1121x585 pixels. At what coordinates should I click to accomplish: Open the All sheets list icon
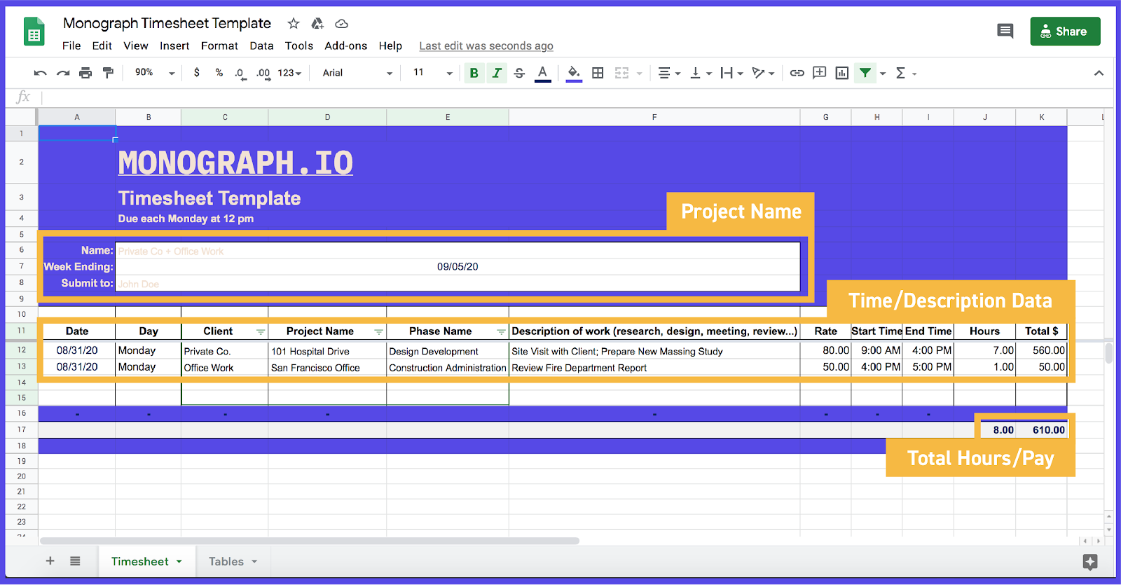pyautogui.click(x=75, y=561)
